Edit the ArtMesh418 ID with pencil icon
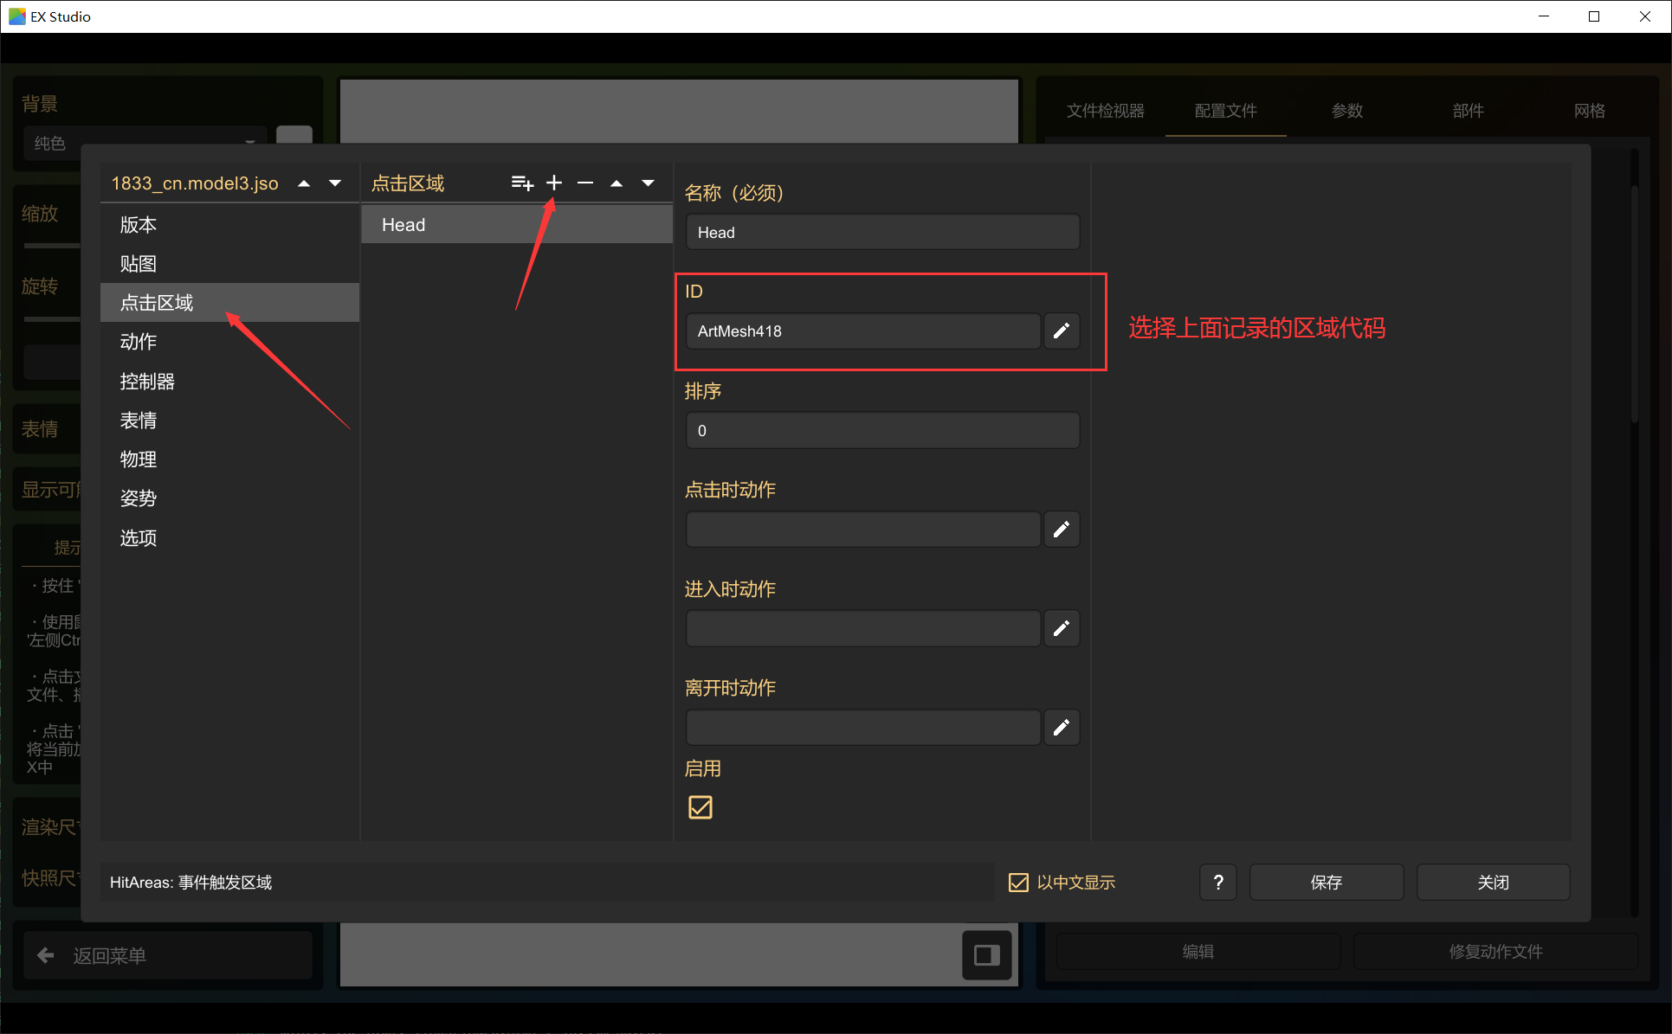1672x1034 pixels. pyautogui.click(x=1062, y=331)
